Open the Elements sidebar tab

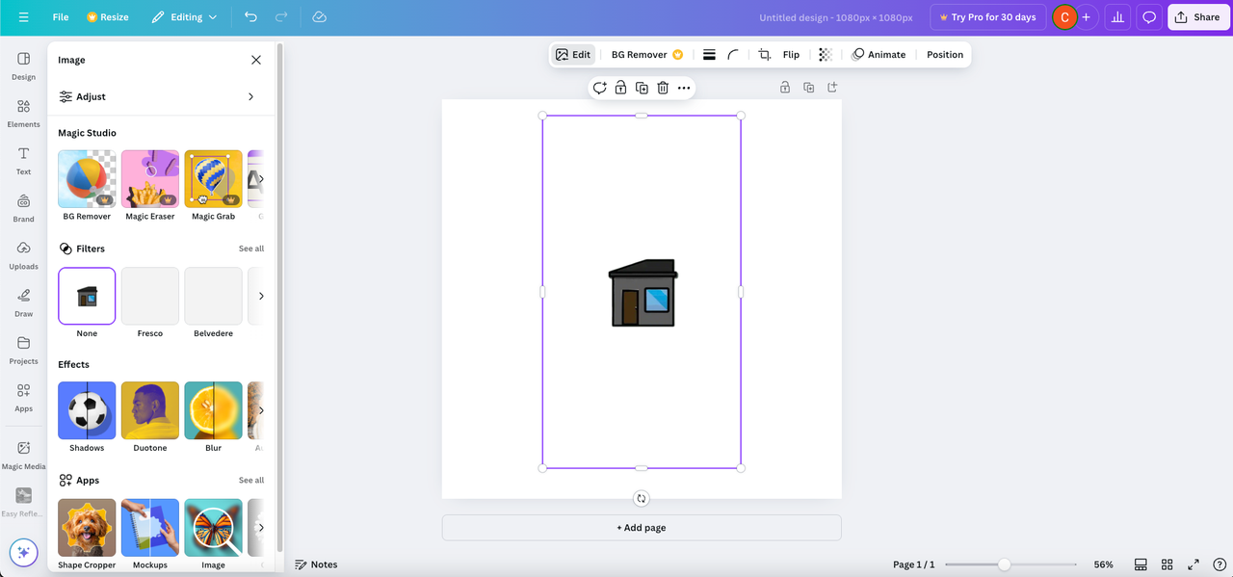tap(23, 113)
